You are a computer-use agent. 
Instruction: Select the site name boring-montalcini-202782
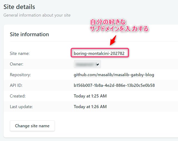coord(99,53)
